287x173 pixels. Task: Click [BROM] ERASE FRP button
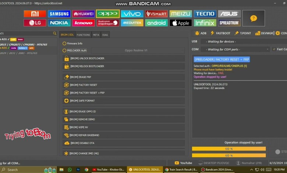pos(123,77)
